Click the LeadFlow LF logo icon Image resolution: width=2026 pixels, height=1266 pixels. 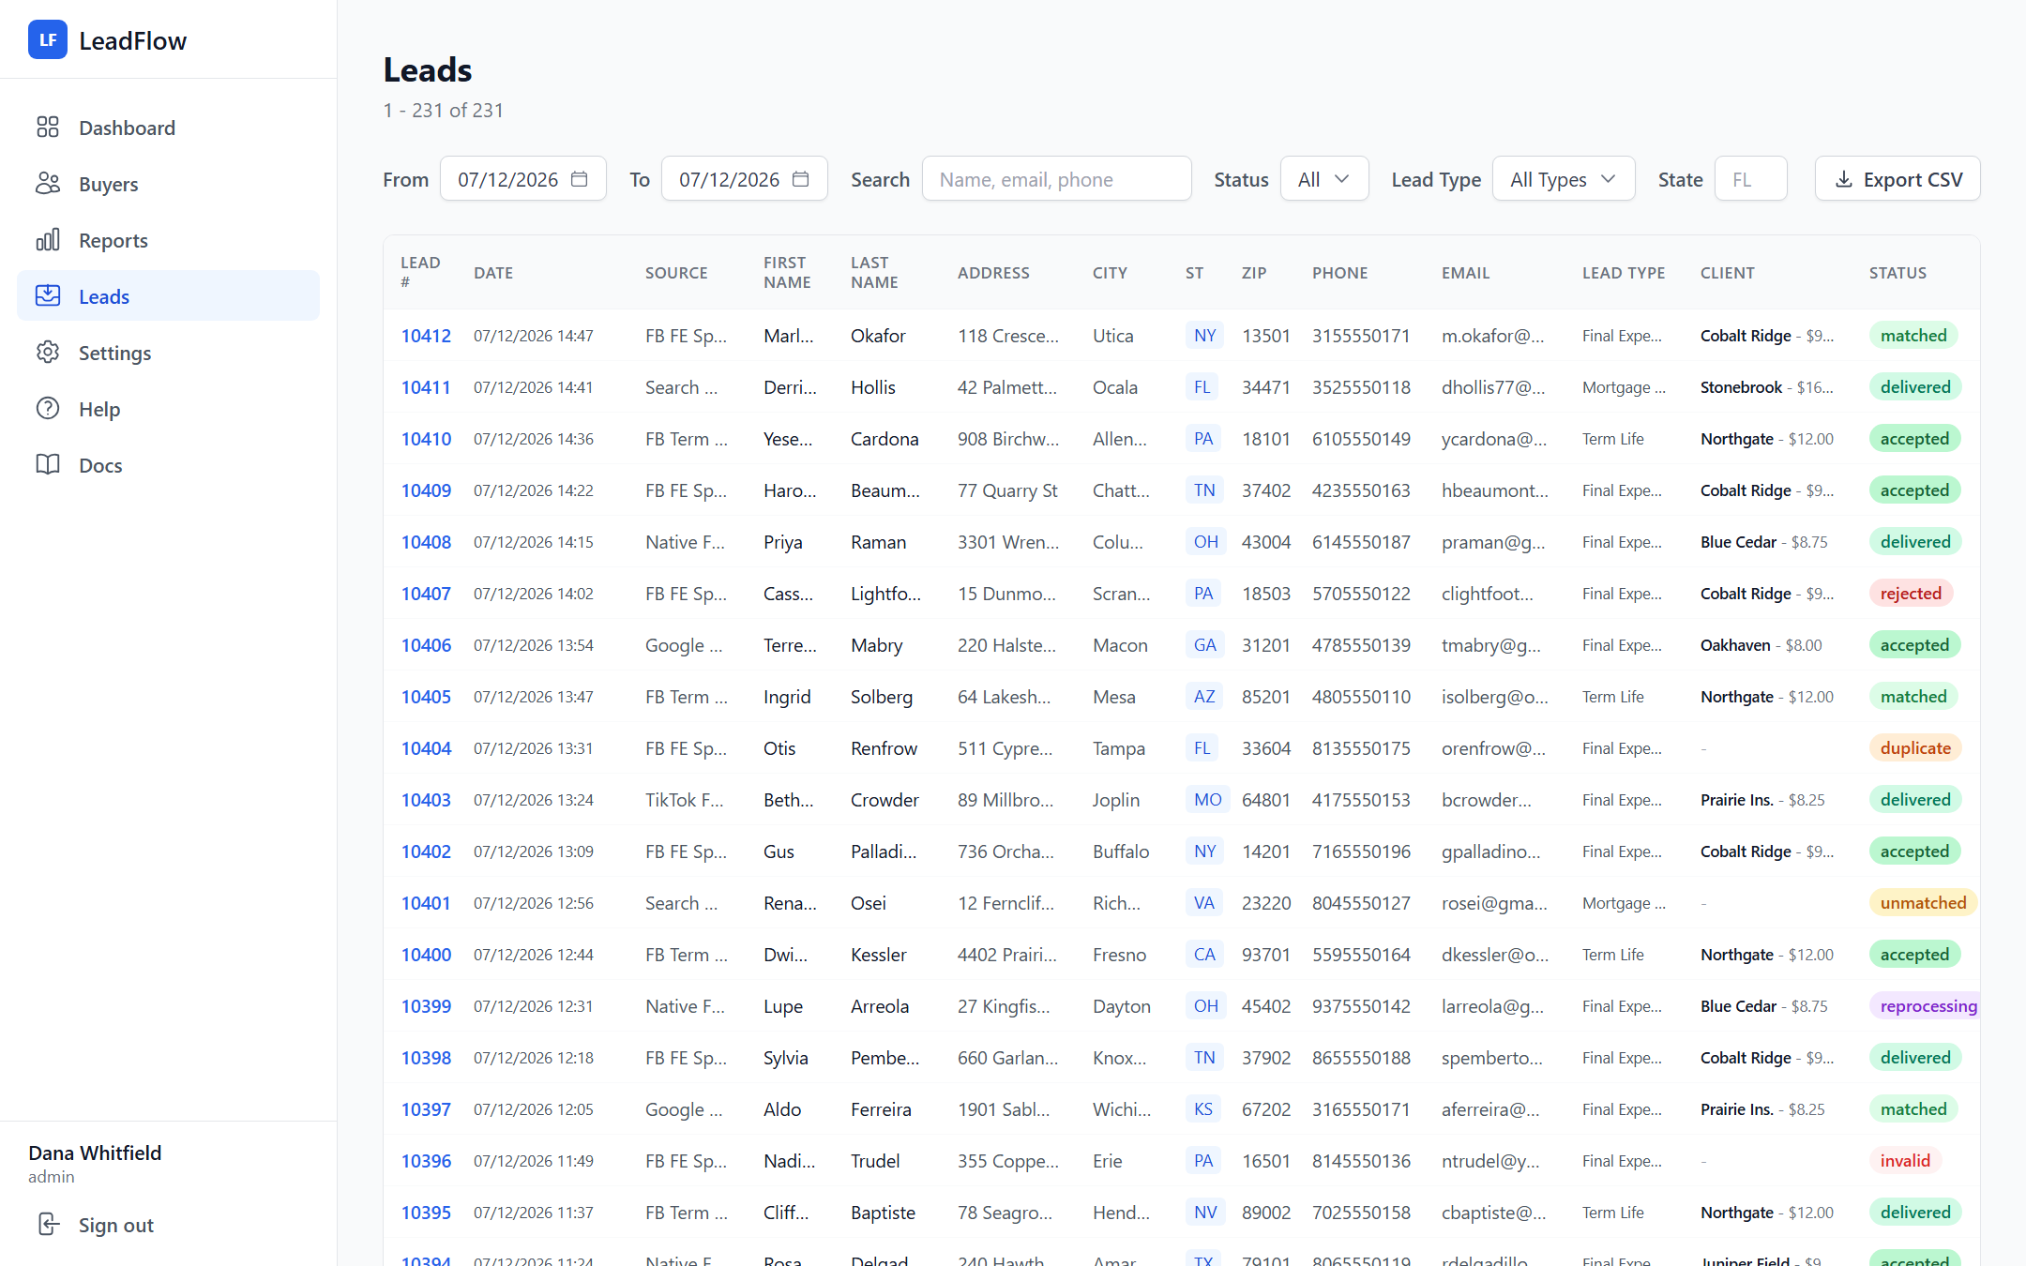click(48, 39)
